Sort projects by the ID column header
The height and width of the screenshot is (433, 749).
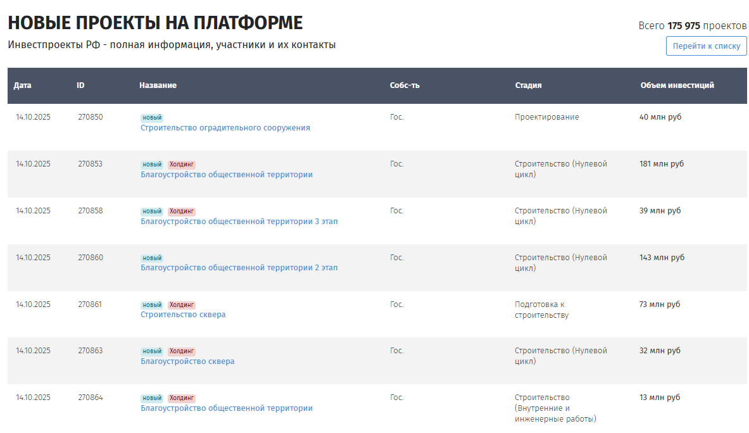80,84
